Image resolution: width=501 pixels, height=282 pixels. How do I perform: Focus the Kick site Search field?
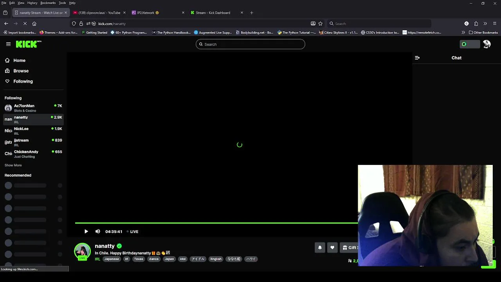point(250,44)
